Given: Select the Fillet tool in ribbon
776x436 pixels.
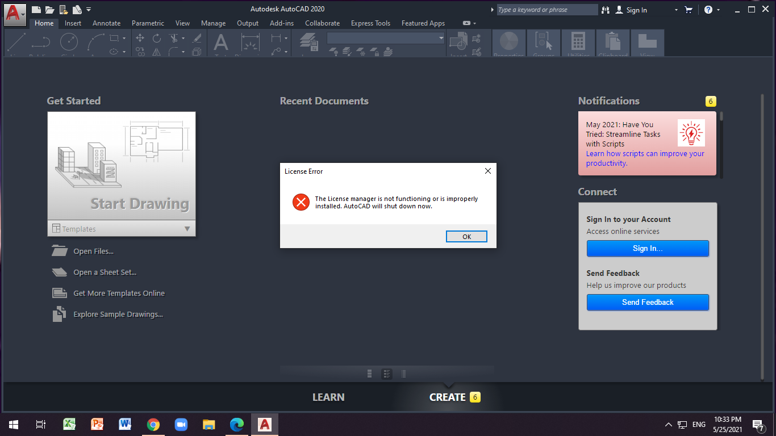Looking at the screenshot, I should [173, 52].
